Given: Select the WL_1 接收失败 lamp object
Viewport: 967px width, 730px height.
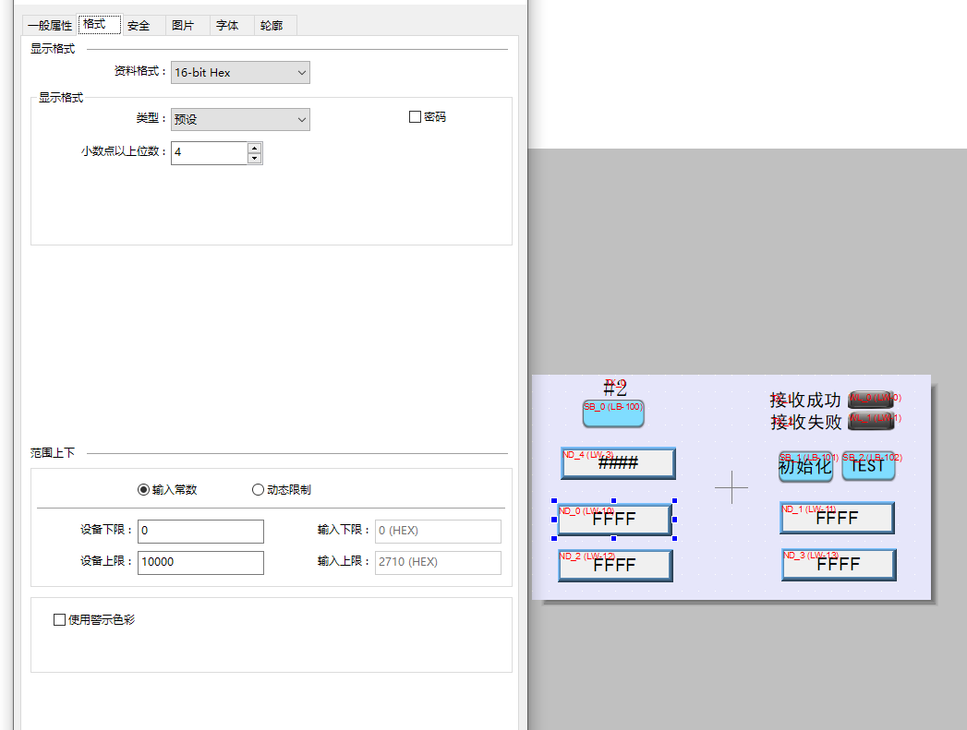Looking at the screenshot, I should 870,422.
